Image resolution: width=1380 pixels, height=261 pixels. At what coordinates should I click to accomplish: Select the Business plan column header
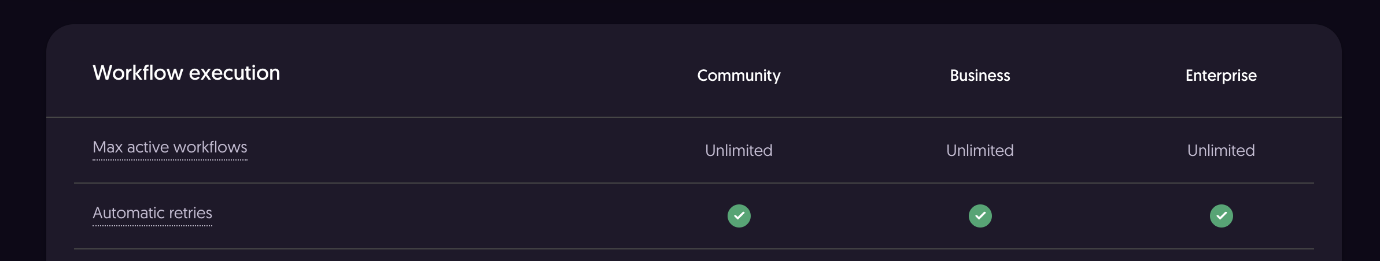[980, 76]
